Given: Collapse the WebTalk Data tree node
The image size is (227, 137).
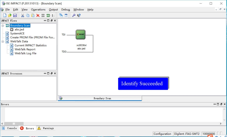Looking at the screenshot, I should [x=3, y=42].
